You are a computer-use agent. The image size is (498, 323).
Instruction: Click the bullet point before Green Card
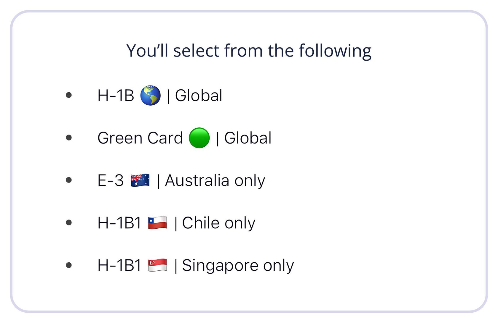coord(69,138)
